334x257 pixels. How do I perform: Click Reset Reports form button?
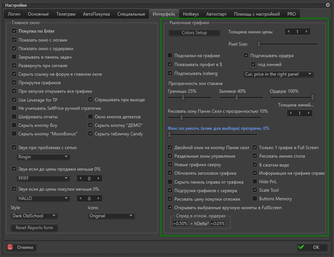(34, 228)
